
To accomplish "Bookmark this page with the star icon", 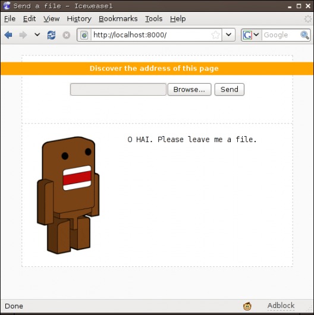I will pyautogui.click(x=215, y=35).
